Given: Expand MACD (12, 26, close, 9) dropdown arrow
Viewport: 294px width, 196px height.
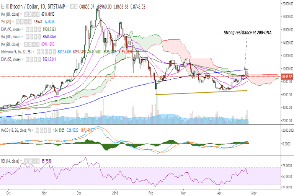Looking at the screenshot, I should pyautogui.click(x=33, y=130).
